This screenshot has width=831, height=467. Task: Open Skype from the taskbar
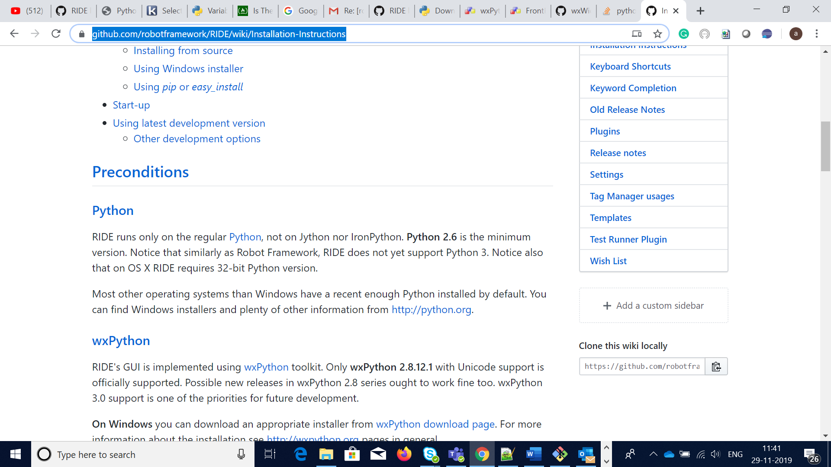pyautogui.click(x=430, y=454)
